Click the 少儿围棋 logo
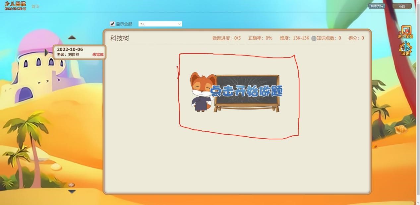420x205 pixels. pyautogui.click(x=15, y=6)
